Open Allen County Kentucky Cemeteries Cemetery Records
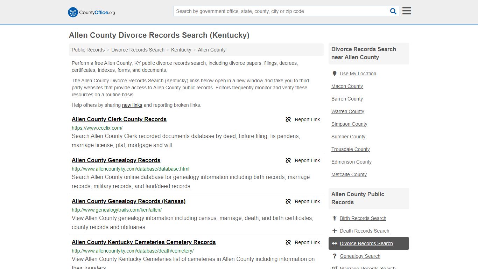Image resolution: width=478 pixels, height=269 pixels. click(143, 242)
